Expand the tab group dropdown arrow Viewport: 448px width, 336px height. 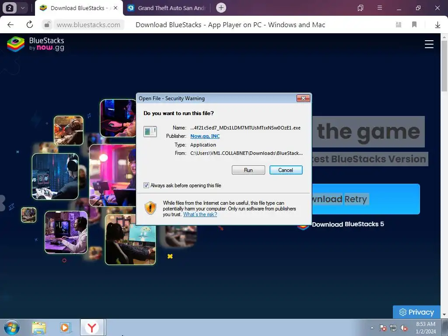(23, 8)
